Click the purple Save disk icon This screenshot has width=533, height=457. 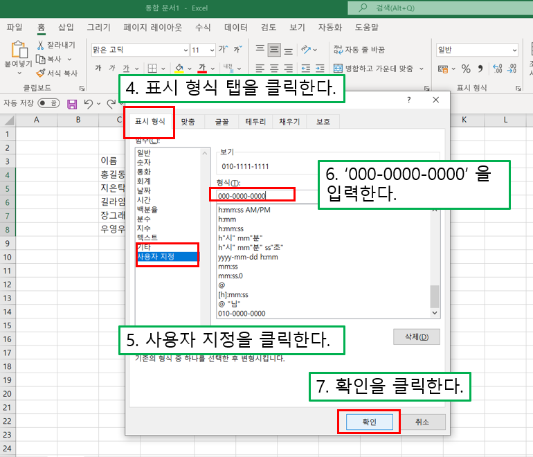click(72, 104)
